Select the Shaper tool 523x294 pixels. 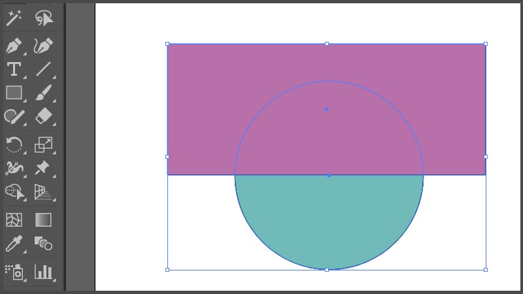[14, 117]
